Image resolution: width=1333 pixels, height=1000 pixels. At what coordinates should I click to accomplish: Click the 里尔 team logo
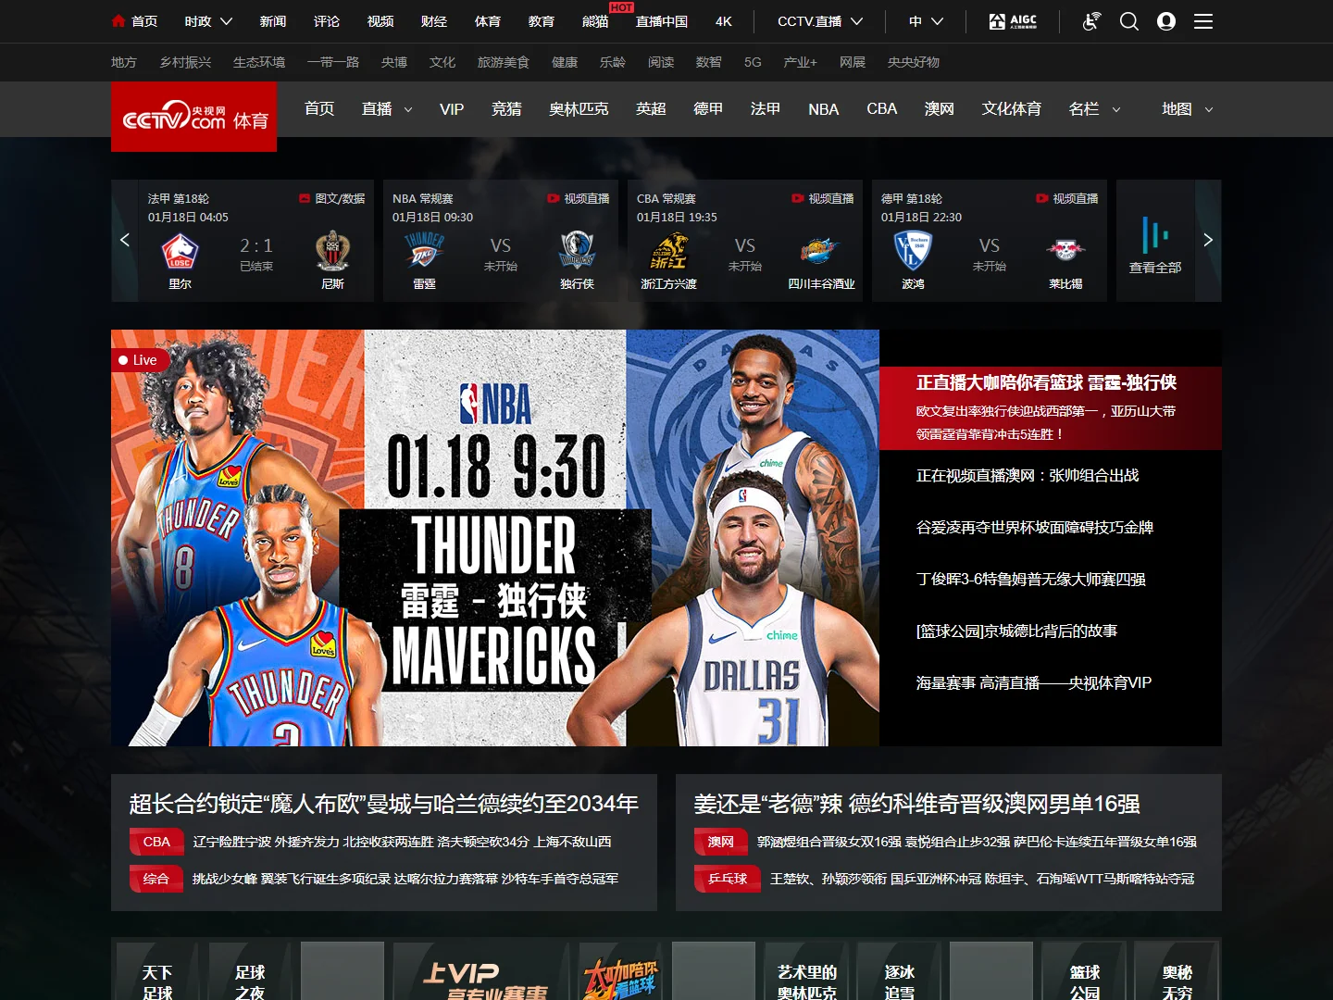tap(181, 252)
